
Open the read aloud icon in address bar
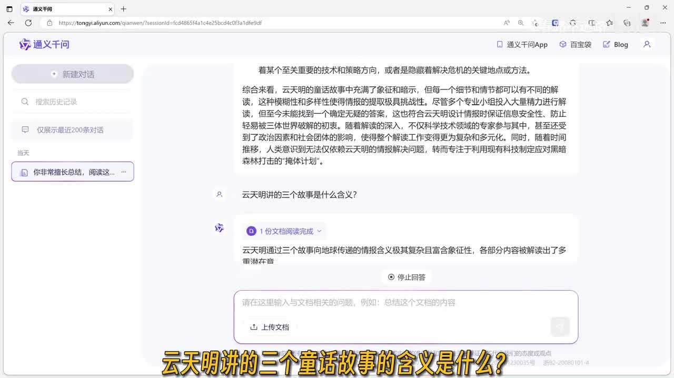tap(507, 23)
